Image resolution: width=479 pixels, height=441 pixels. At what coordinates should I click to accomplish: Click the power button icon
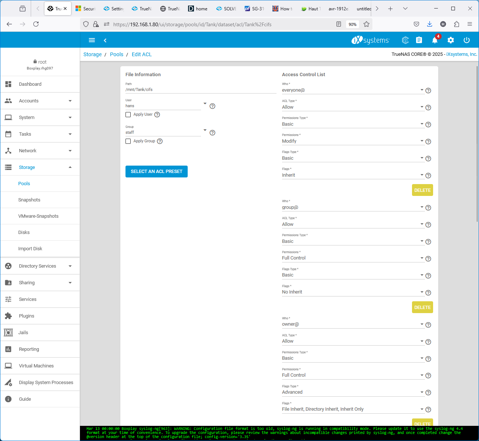click(x=466, y=40)
